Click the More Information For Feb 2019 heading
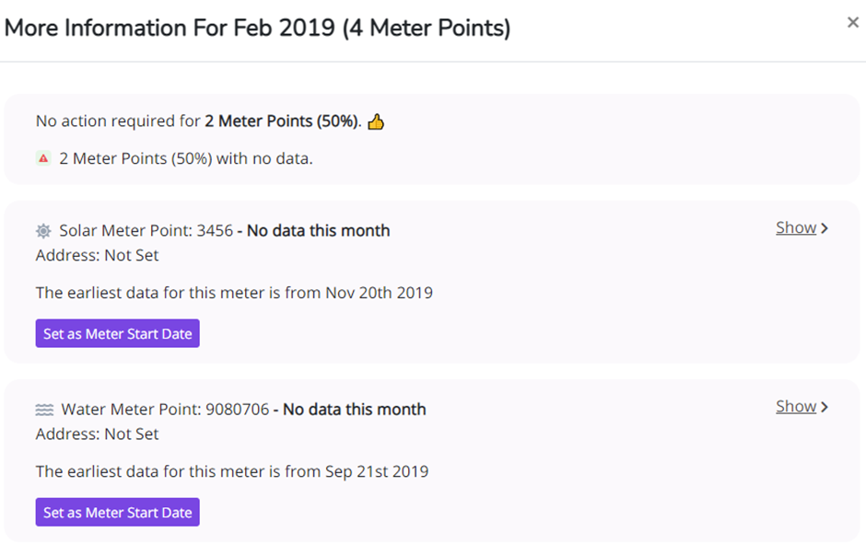The image size is (866, 556). tap(257, 28)
